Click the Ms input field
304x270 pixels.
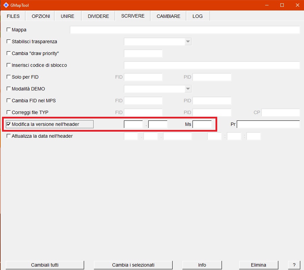pos(202,124)
